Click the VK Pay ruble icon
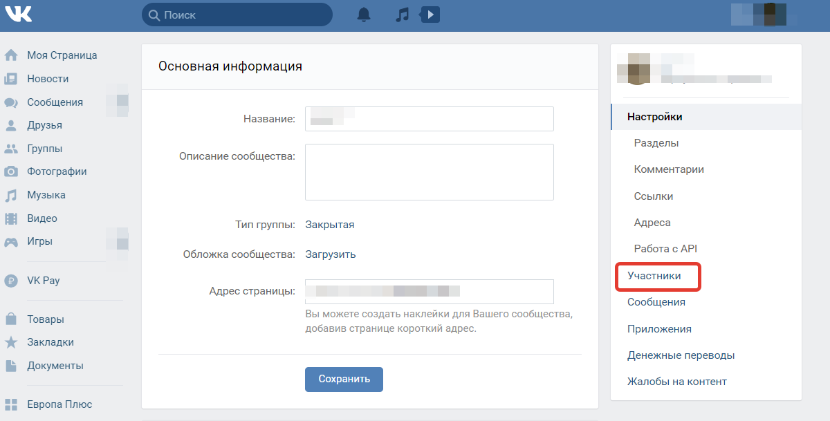 (11, 281)
